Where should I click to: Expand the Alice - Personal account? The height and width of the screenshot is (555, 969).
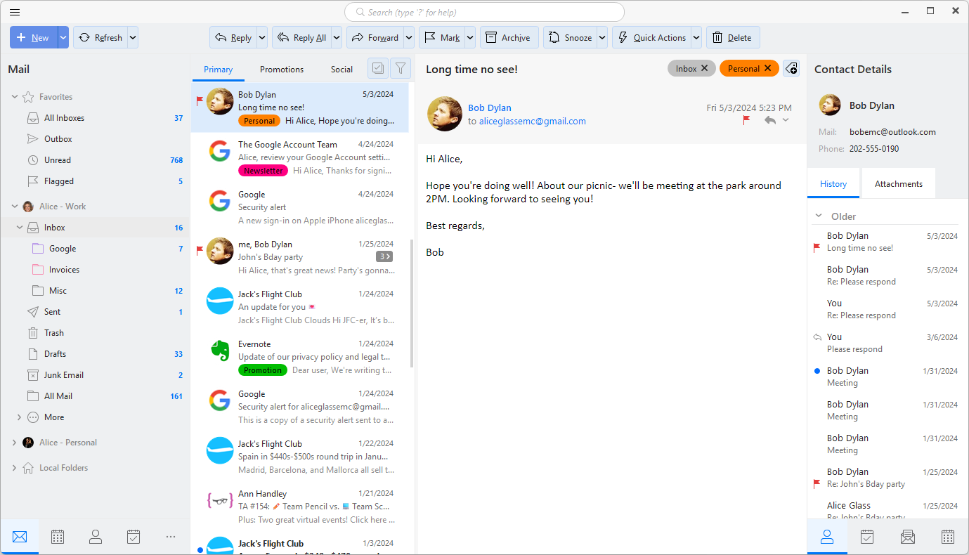tap(14, 443)
